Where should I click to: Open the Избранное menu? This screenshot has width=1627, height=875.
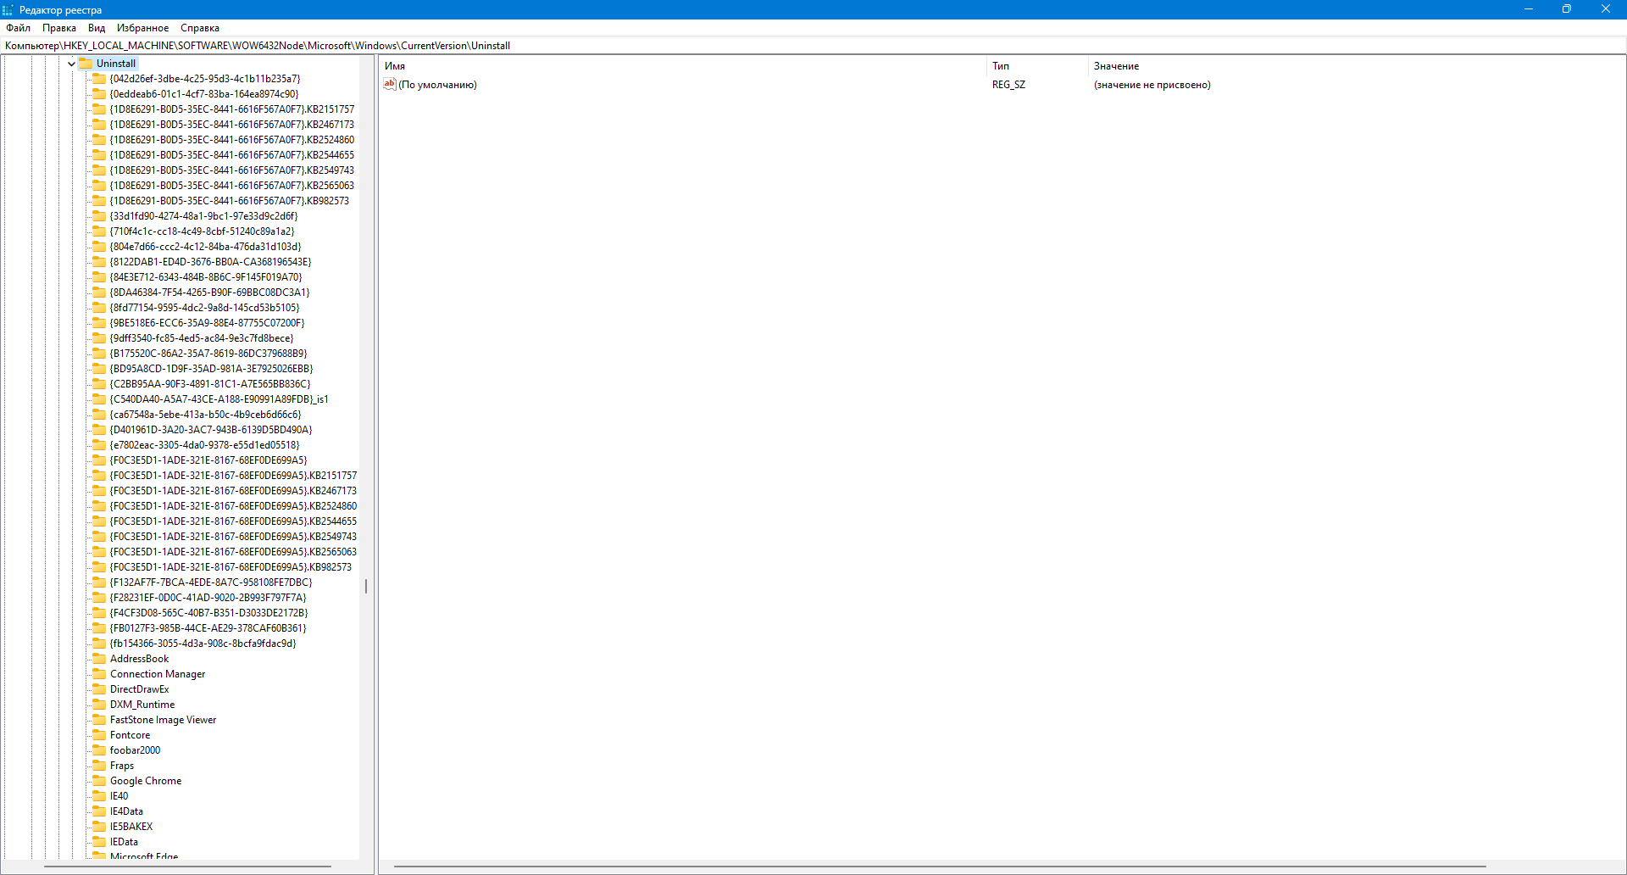point(142,28)
